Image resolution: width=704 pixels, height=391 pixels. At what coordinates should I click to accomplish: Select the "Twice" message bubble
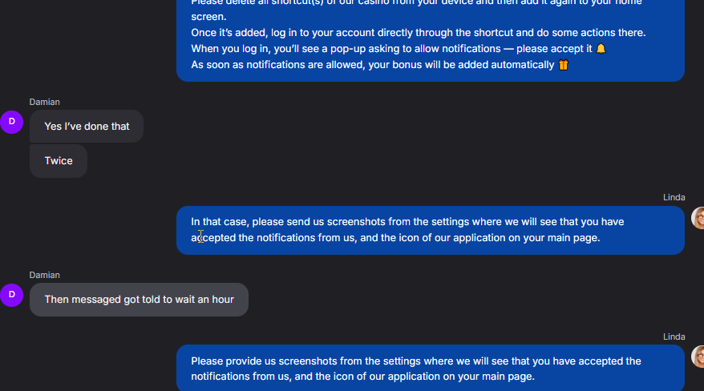coord(59,161)
